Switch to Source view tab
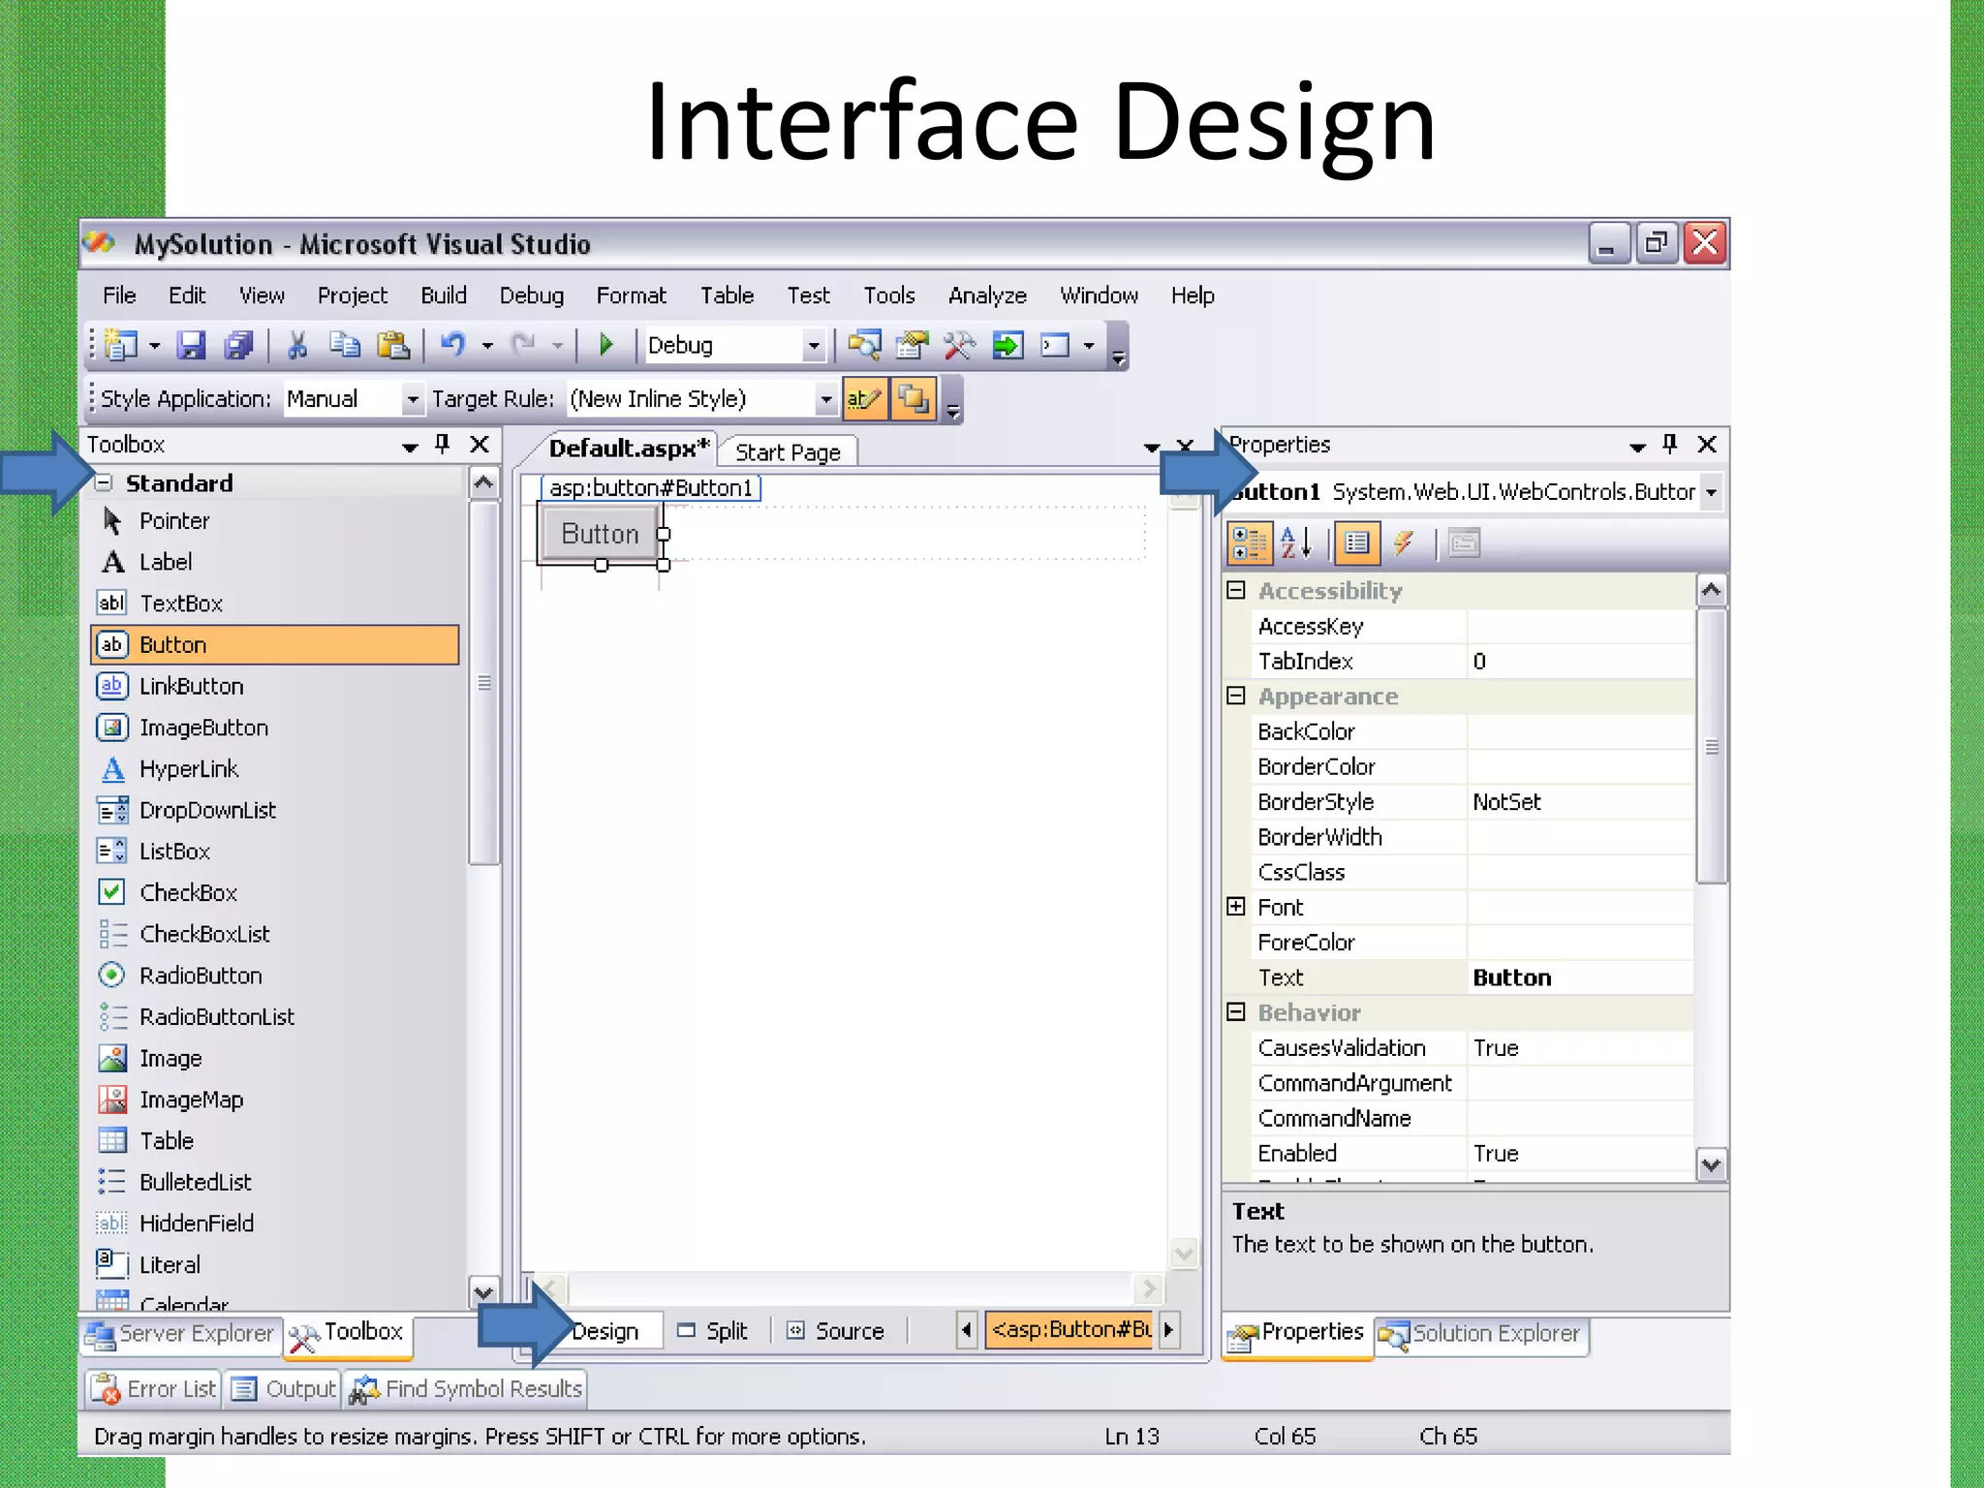The image size is (1984, 1488). [837, 1331]
